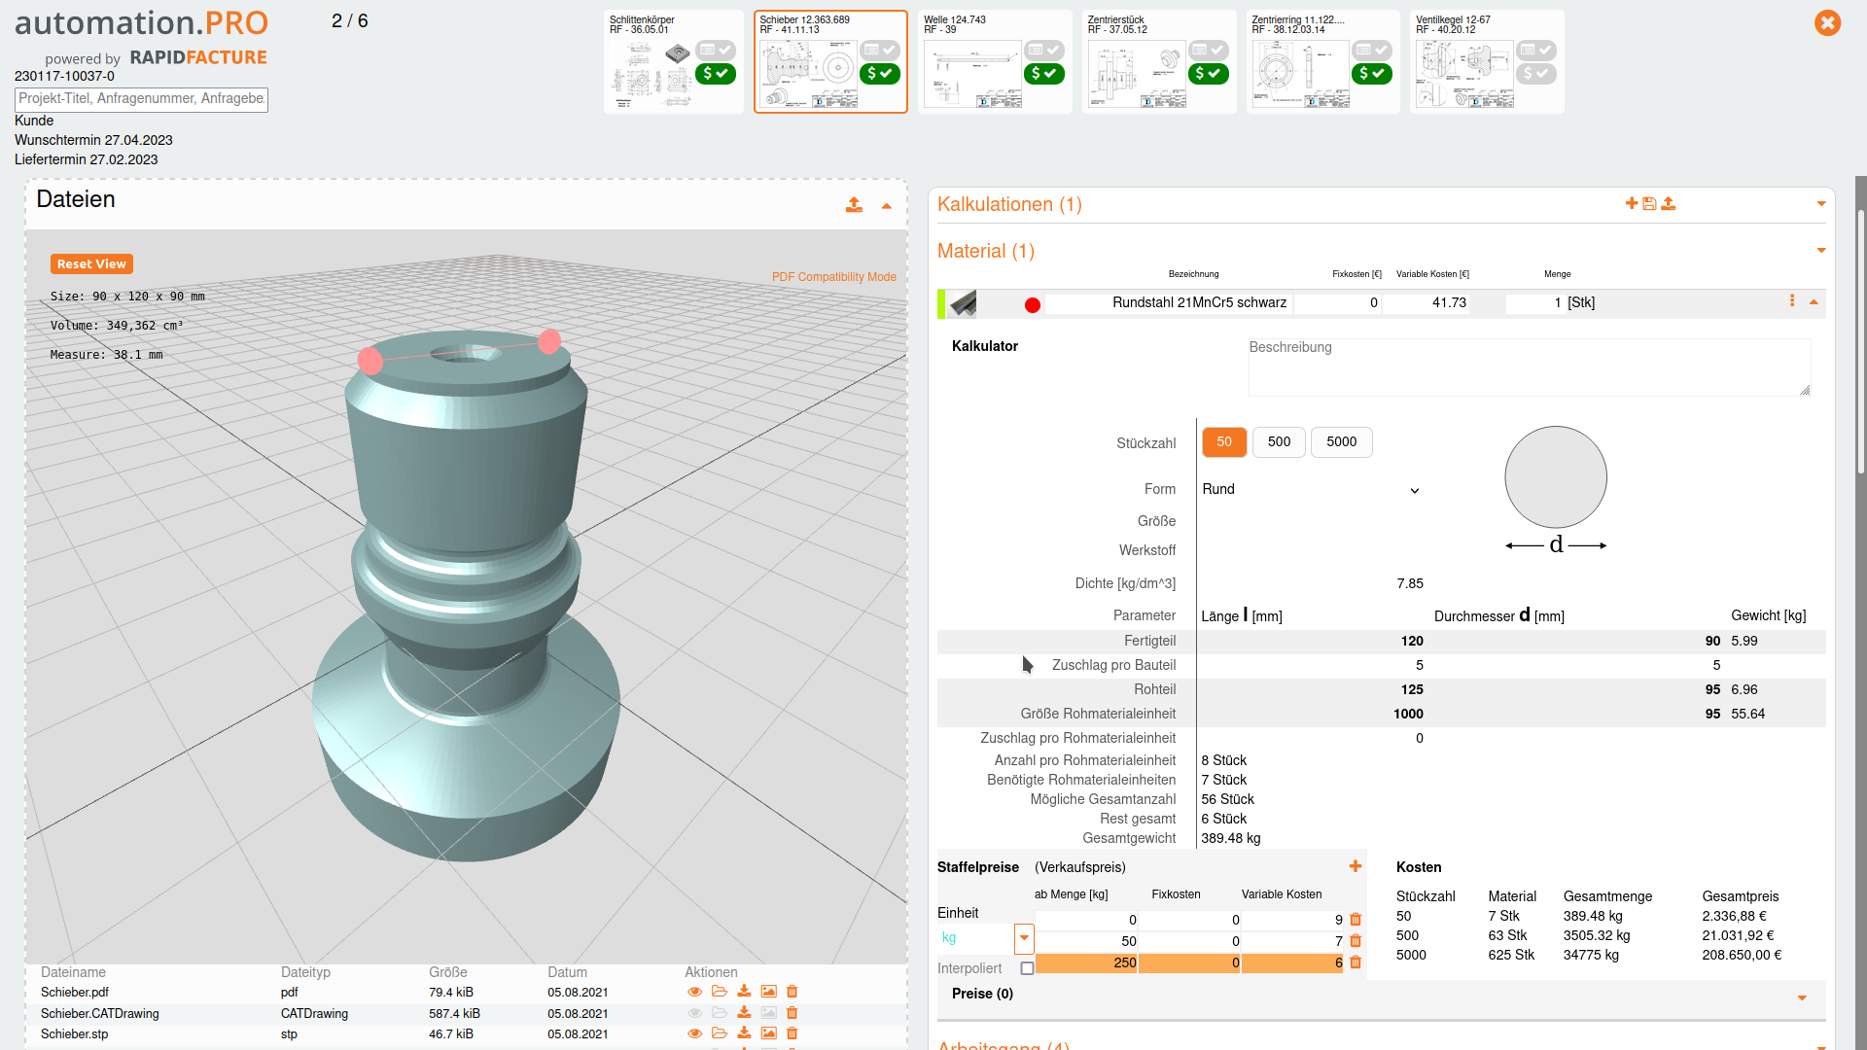Image resolution: width=1867 pixels, height=1050 pixels.
Task: Delete the Schieber.stp file
Action: pos(792,1033)
